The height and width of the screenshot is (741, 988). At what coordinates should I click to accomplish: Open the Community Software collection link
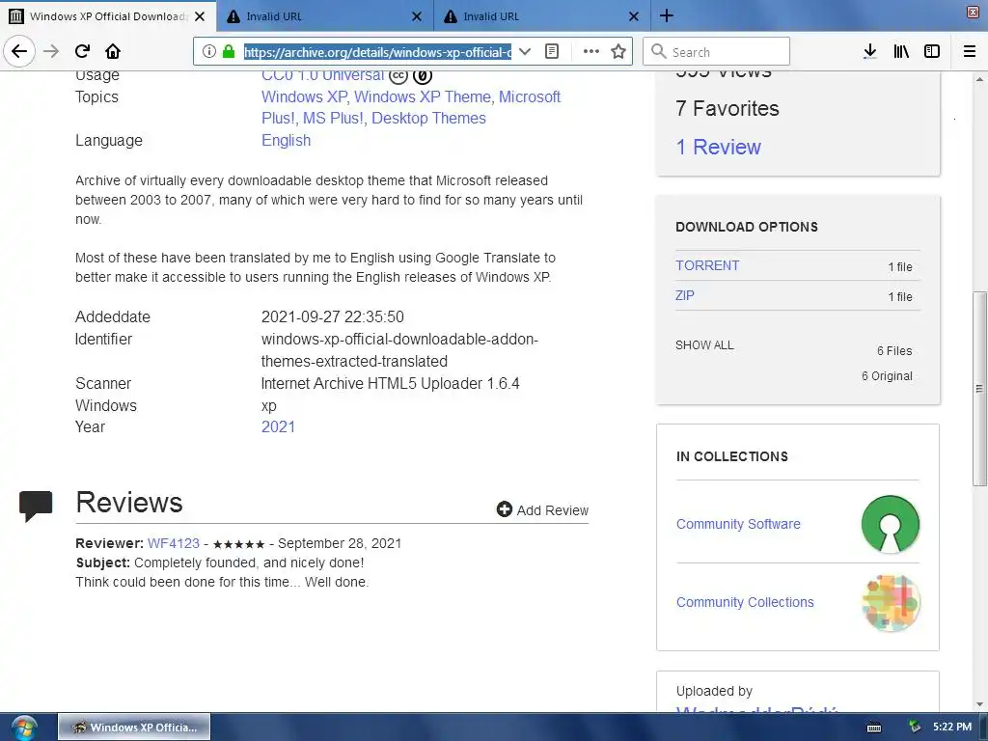[x=738, y=524]
